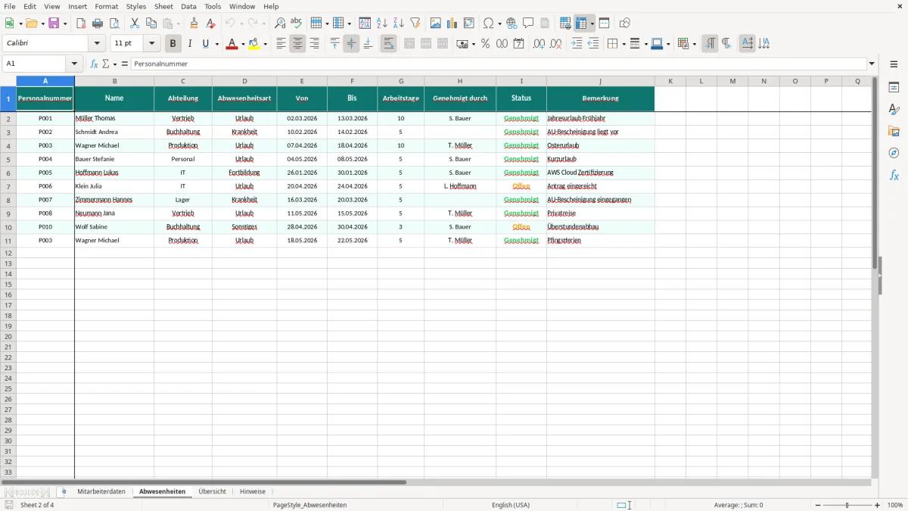Toggle Wrap Text
Image resolution: width=908 pixels, height=511 pixels.
pos(388,44)
